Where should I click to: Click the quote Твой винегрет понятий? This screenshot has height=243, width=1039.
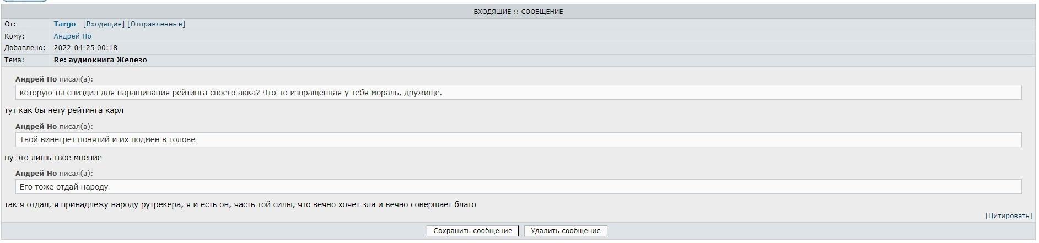click(107, 140)
